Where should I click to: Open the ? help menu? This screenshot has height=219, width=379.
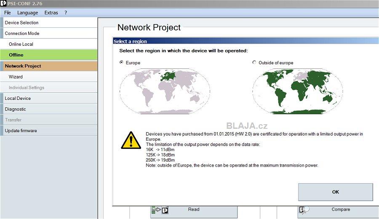[x=66, y=13]
